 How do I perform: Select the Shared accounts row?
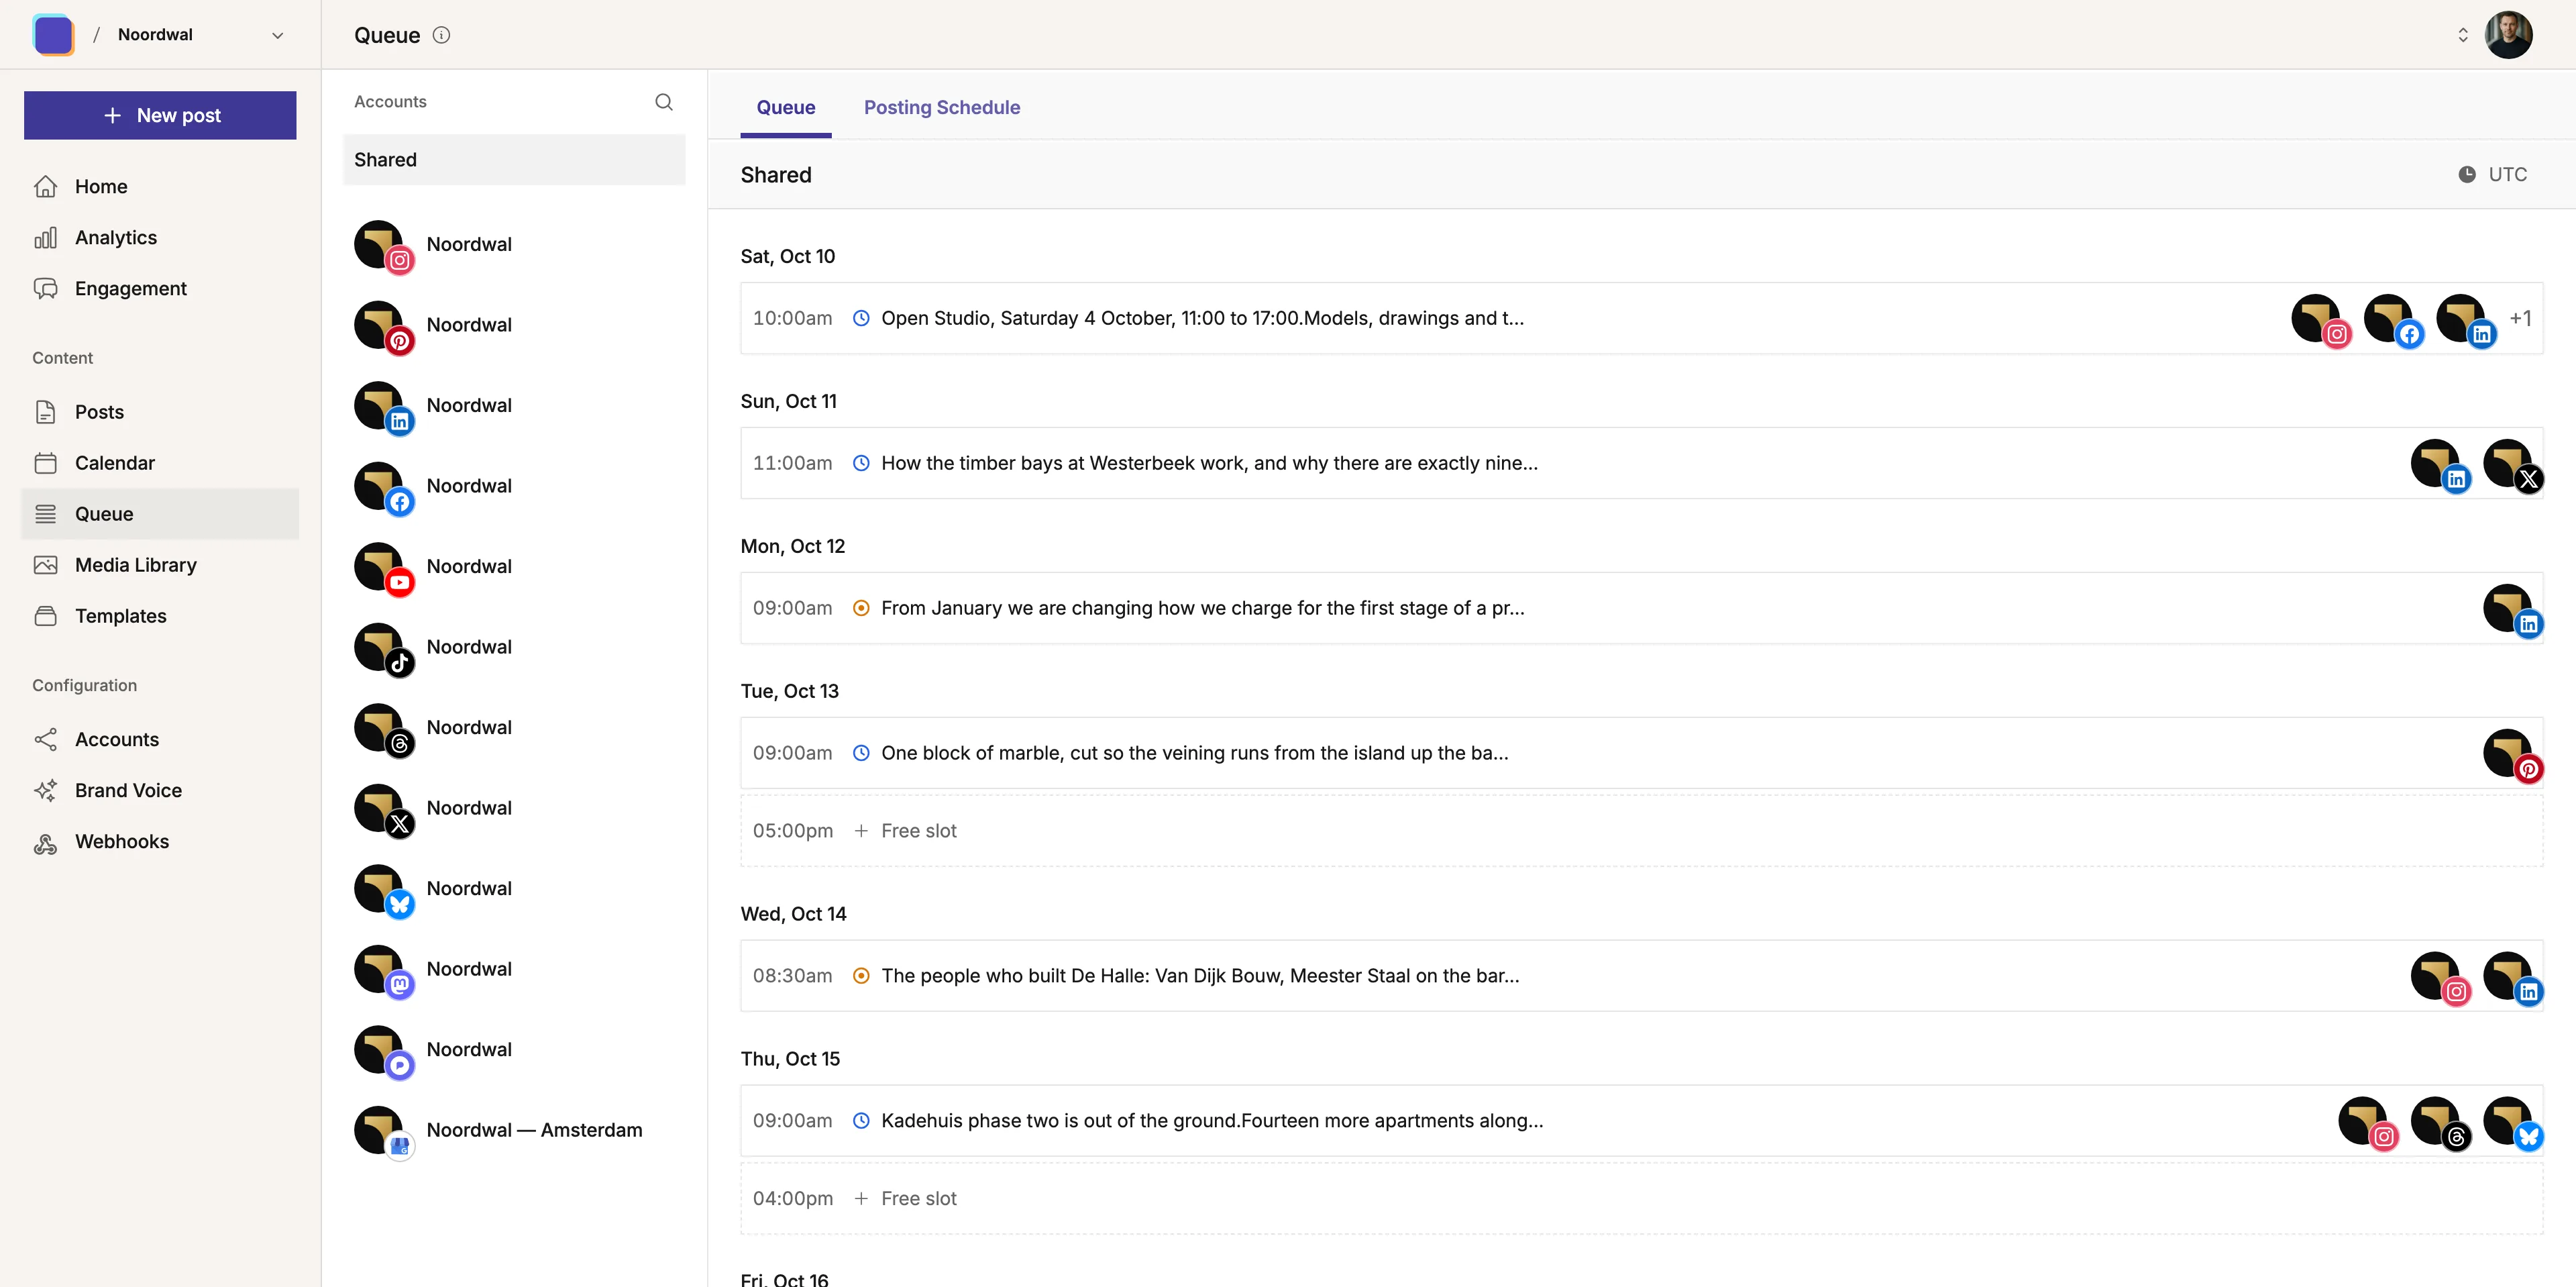pyautogui.click(x=514, y=160)
